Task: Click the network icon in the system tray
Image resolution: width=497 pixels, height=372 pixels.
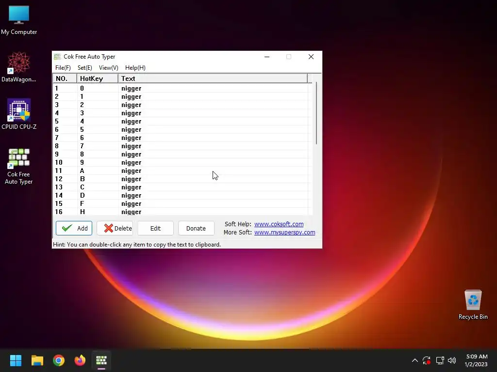Action: coord(440,360)
